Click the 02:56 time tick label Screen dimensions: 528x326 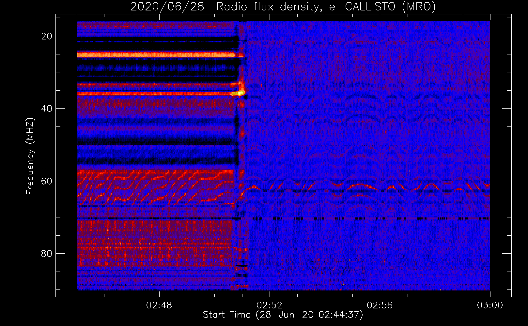[x=380, y=305]
